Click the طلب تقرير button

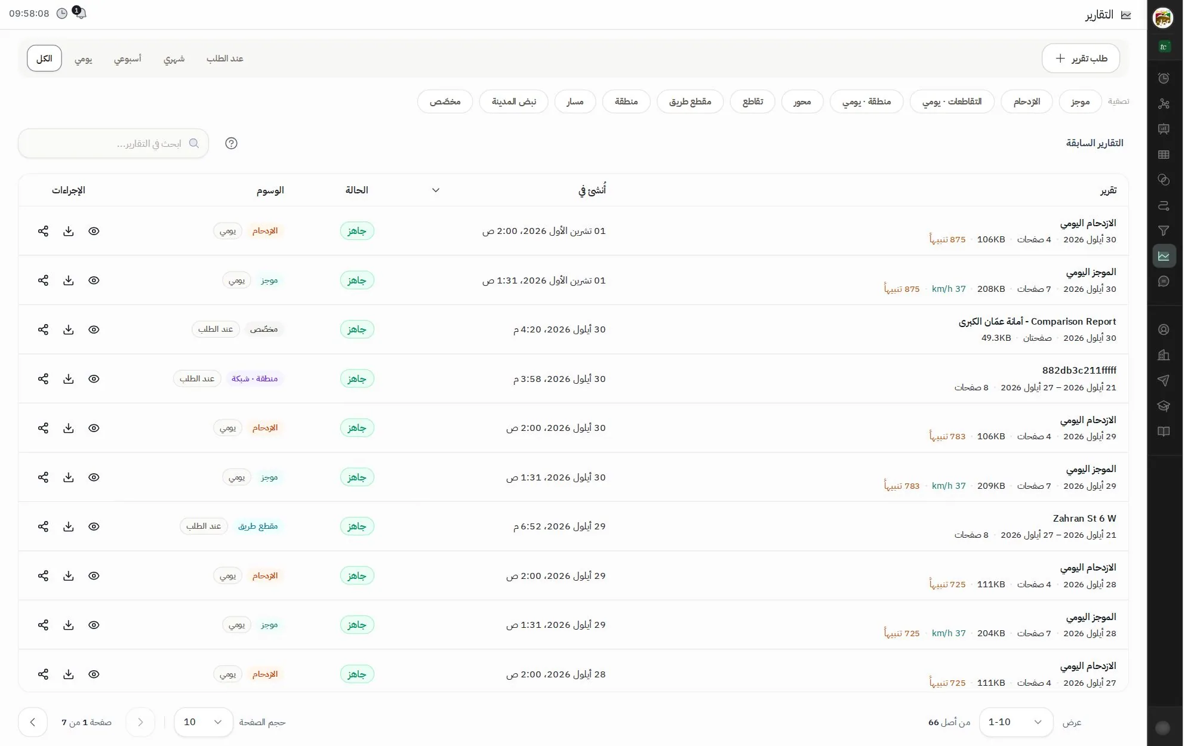pos(1081,58)
